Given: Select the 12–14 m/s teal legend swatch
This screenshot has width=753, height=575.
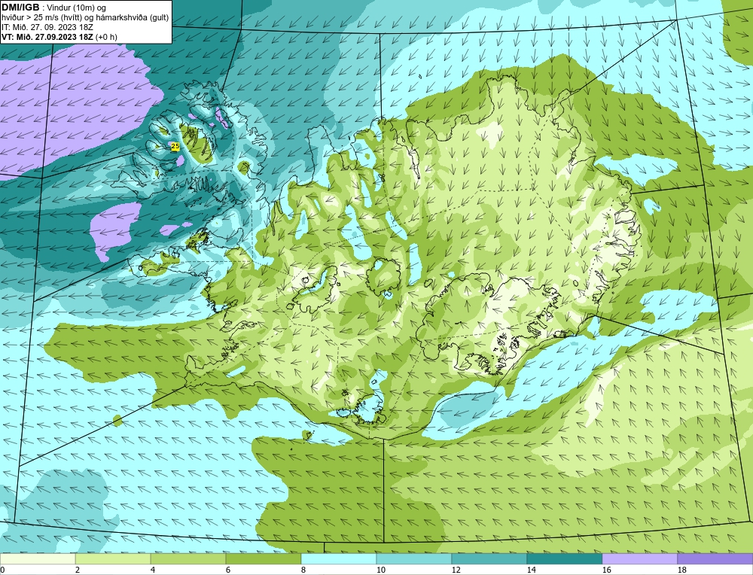Looking at the screenshot, I should pos(489,559).
